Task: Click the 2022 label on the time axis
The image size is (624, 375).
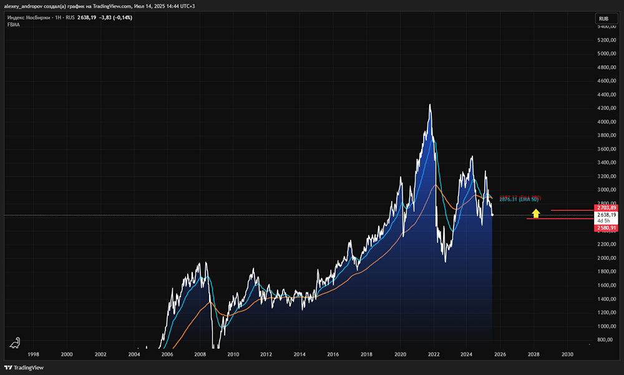Action: tap(434, 354)
